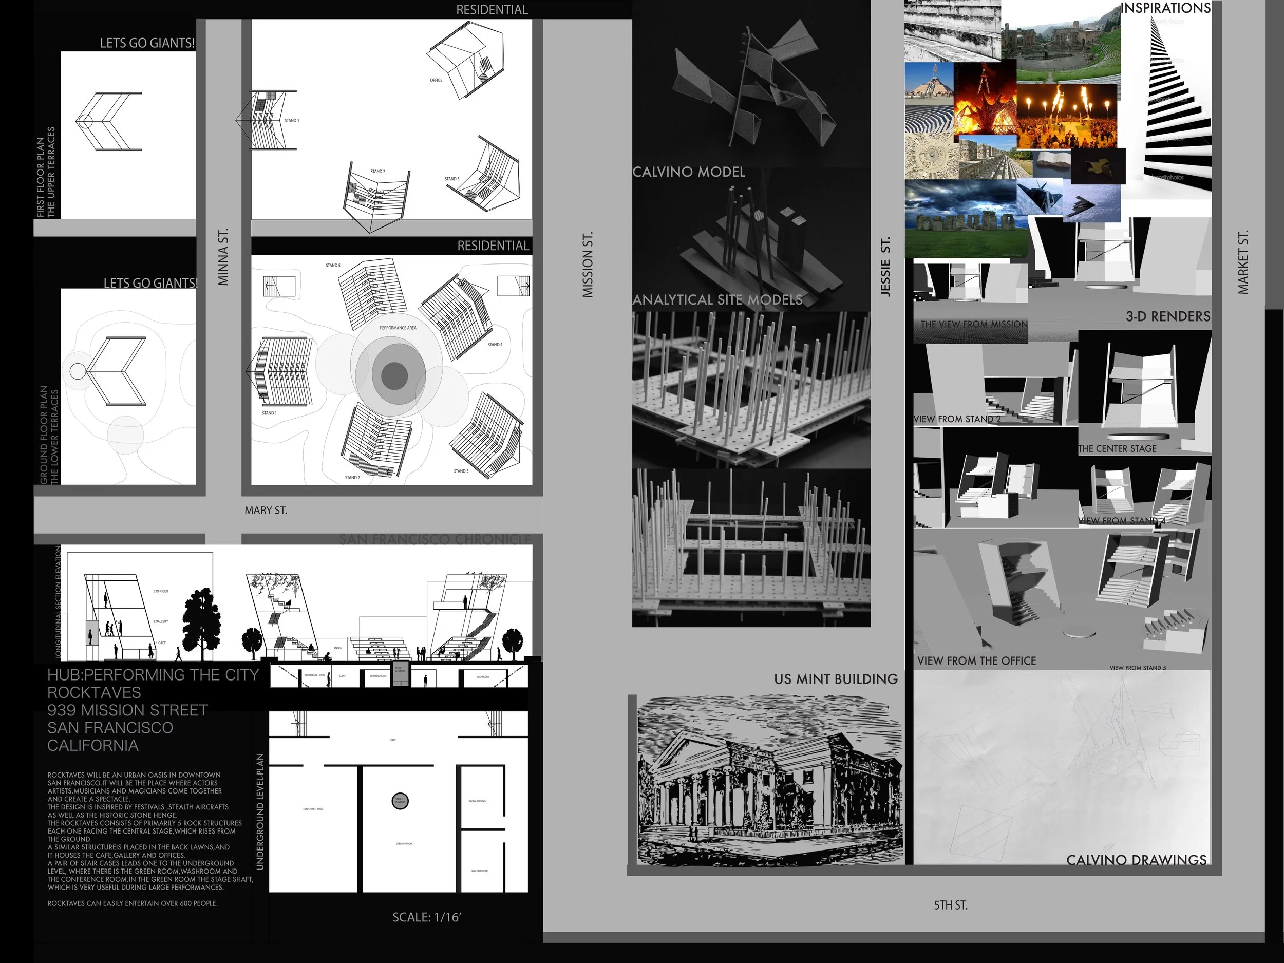
Task: Click the US Mint building engraving
Action: [770, 781]
